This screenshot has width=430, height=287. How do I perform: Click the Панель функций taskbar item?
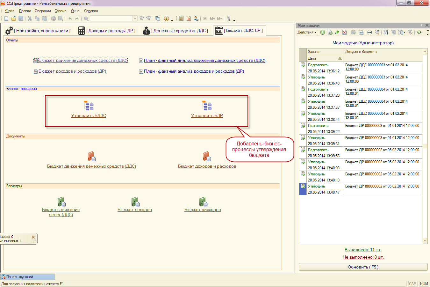(28, 277)
